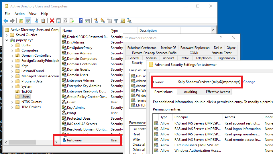The height and width of the screenshot is (154, 273).
Task: Expand the Keys container
Action: (12, 66)
